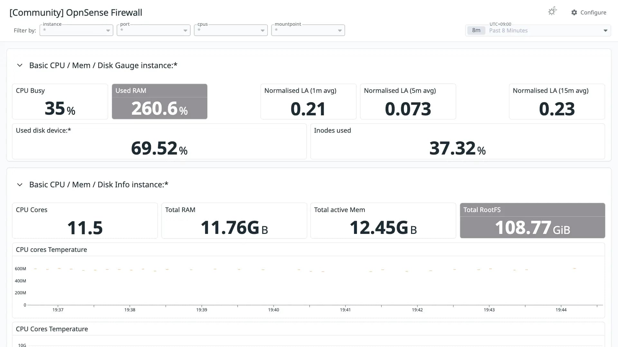Viewport: 618px width, 347px height.
Task: Click the 600M y-axis label
Action: click(x=20, y=269)
